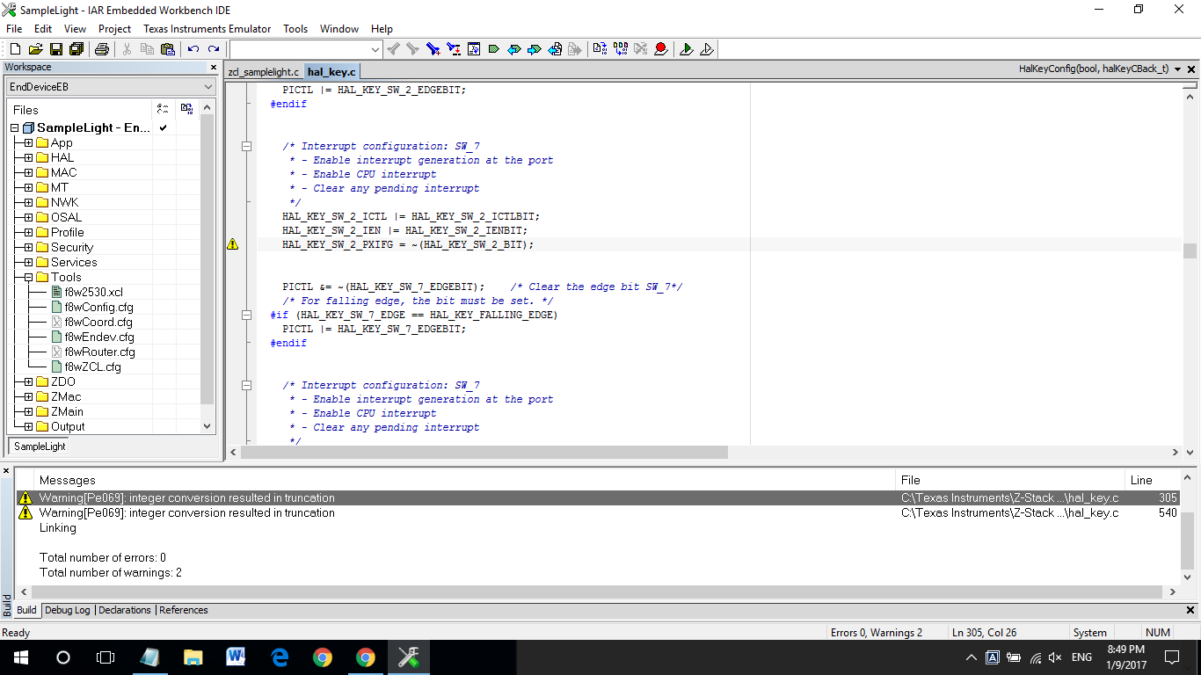The width and height of the screenshot is (1201, 675).
Task: Select the warning message for line 540
Action: tap(598, 512)
